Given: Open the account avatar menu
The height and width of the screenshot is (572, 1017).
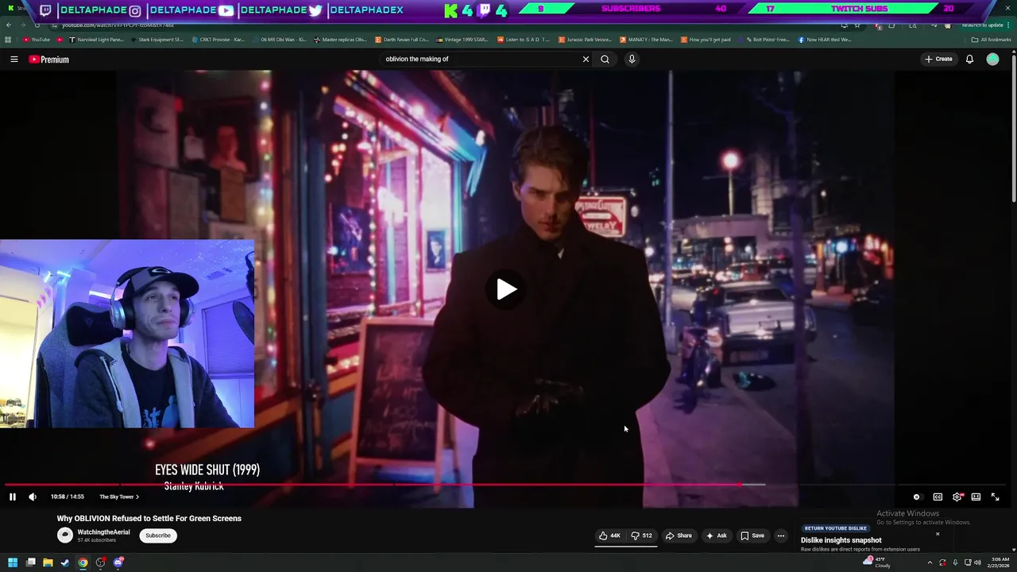Looking at the screenshot, I should [992, 59].
